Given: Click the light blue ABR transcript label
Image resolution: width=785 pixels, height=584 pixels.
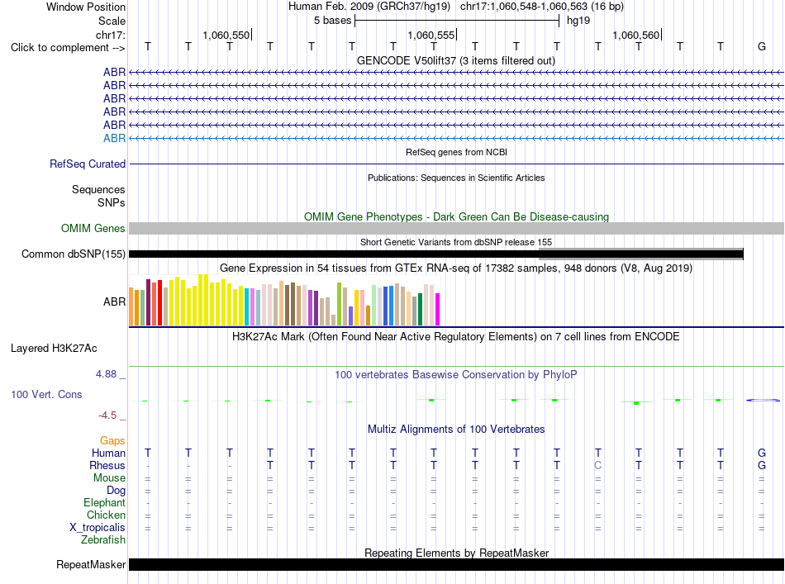Looking at the screenshot, I should click(114, 138).
